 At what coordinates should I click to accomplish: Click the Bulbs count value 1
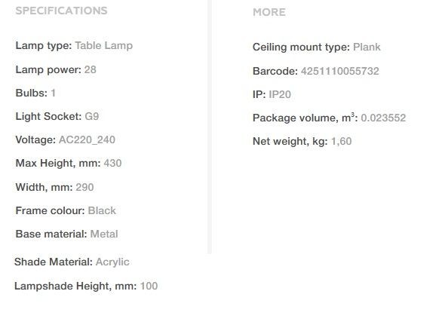coord(53,93)
